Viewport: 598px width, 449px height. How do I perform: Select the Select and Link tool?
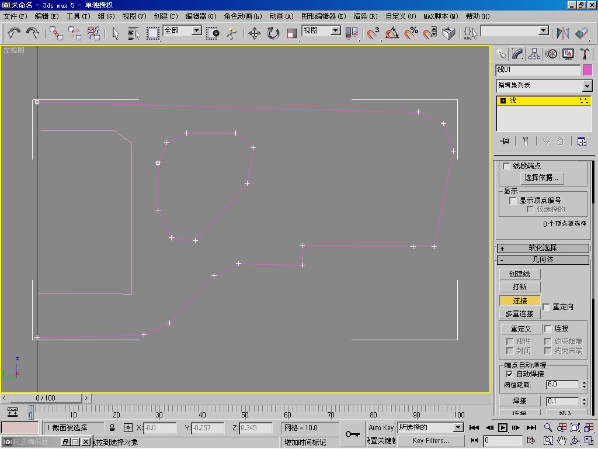[x=56, y=33]
